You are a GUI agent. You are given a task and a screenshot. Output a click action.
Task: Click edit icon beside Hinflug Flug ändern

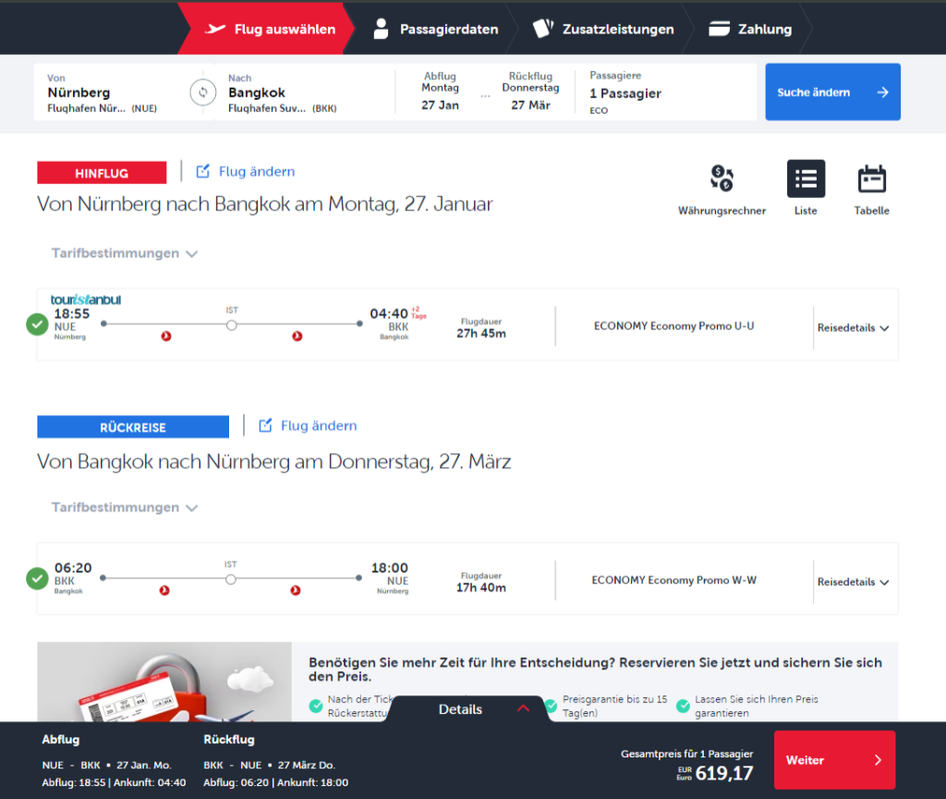point(203,171)
